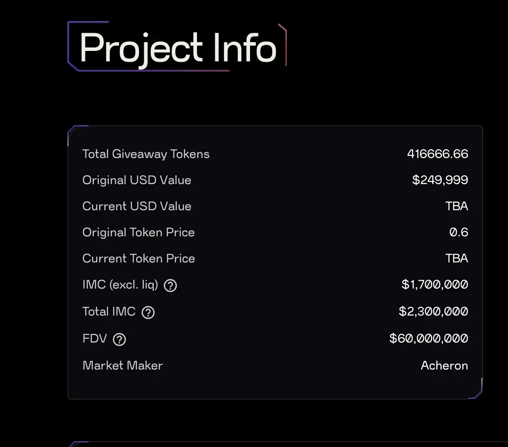Click the Project Info heading
The width and height of the screenshot is (508, 447).
178,47
